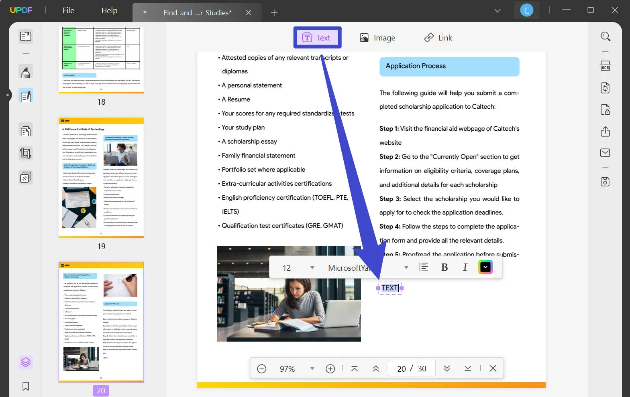This screenshot has height=397, width=630.
Task: Toggle italic formatting for text
Action: [x=465, y=267]
